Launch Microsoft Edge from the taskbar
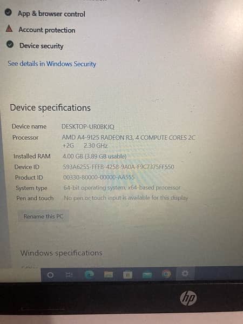 point(89,274)
